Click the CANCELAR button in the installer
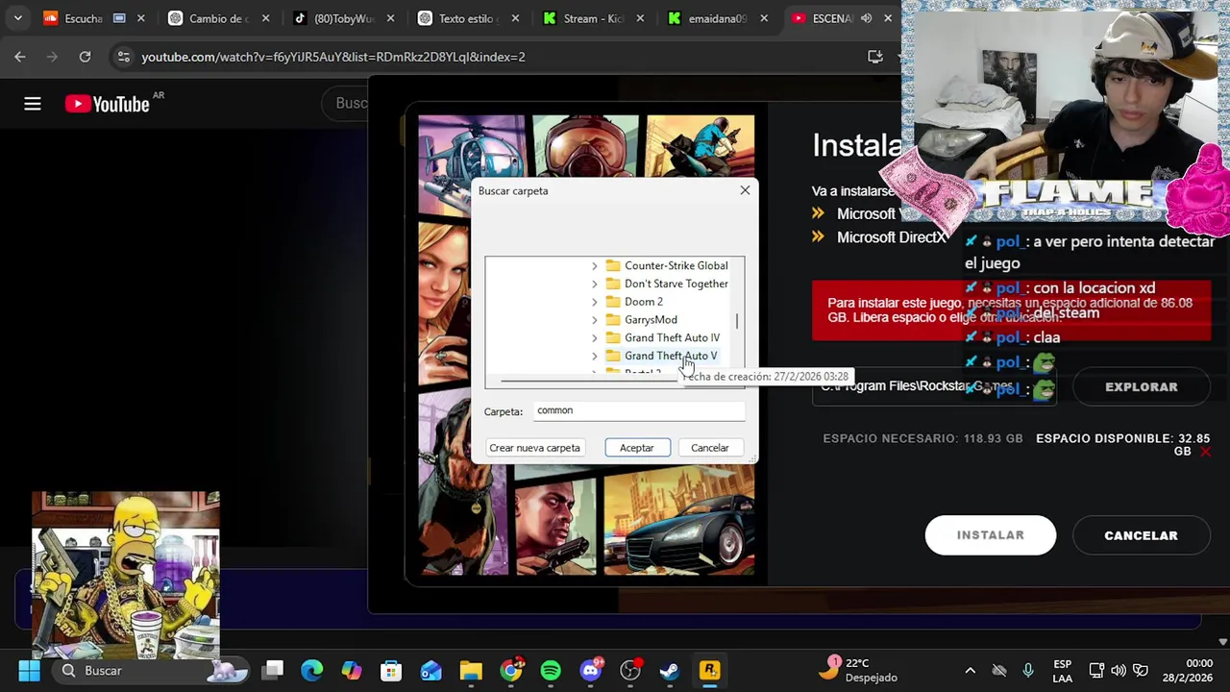This screenshot has height=692, width=1230. pyautogui.click(x=1141, y=535)
